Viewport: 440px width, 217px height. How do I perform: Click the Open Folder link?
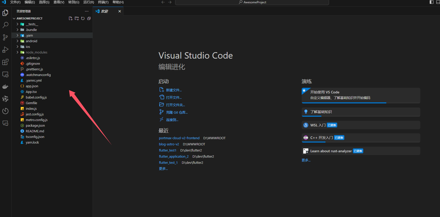point(175,105)
